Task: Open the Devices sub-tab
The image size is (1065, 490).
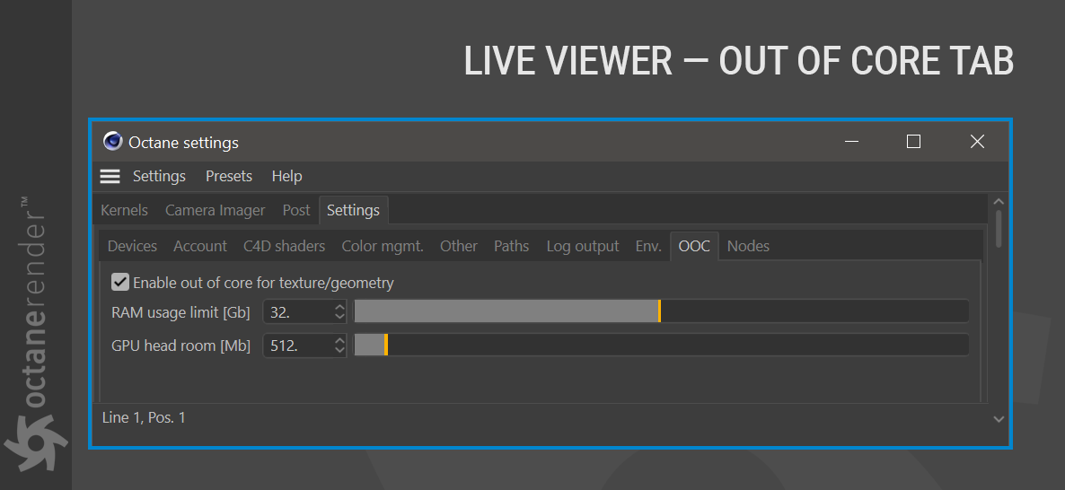Action: (132, 247)
